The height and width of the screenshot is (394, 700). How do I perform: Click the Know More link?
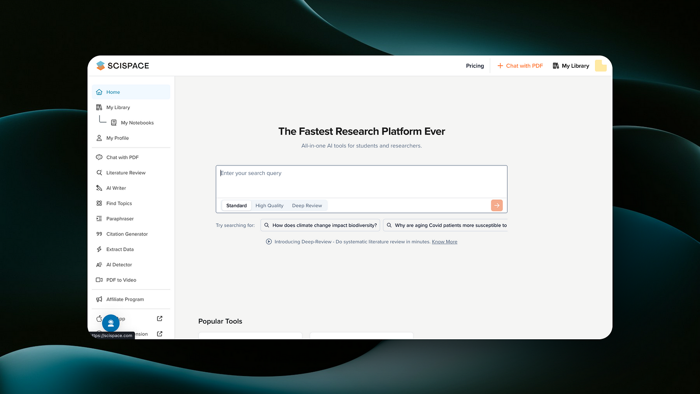tap(444, 242)
